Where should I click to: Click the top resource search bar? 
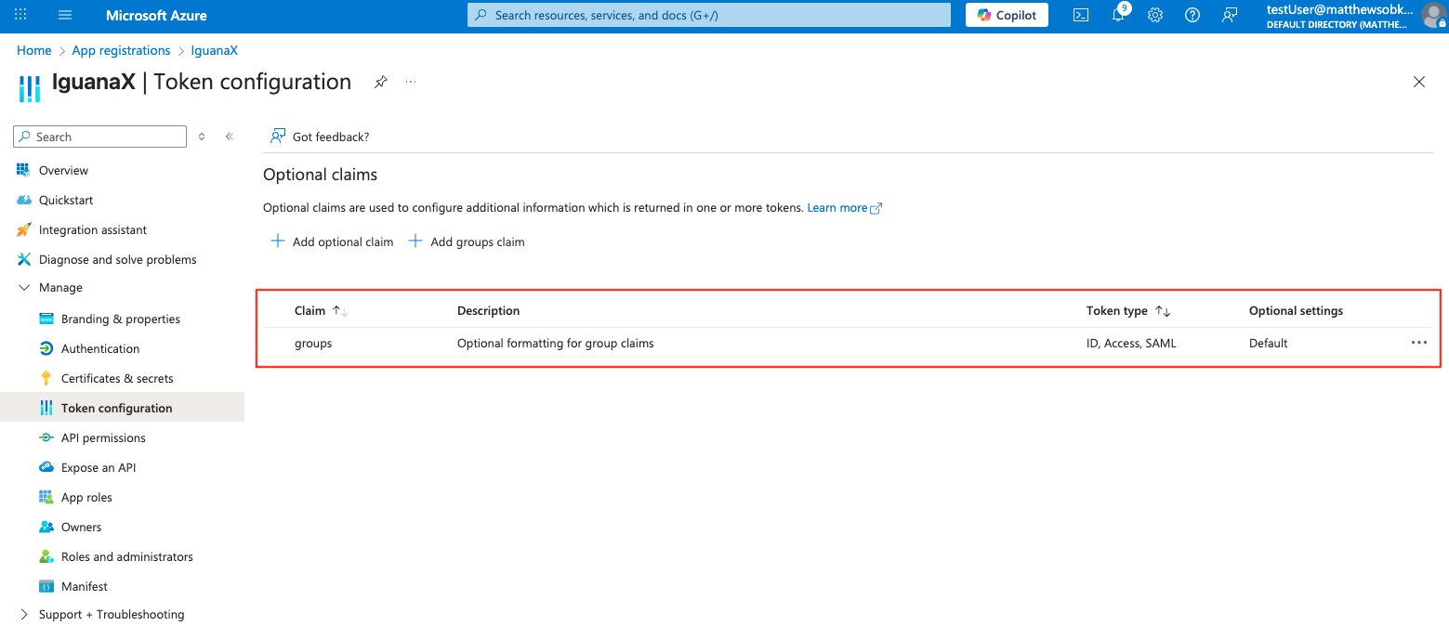click(708, 15)
